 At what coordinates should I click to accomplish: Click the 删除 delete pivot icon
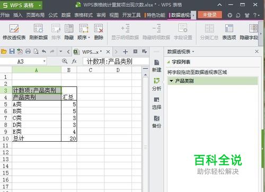click(99, 29)
